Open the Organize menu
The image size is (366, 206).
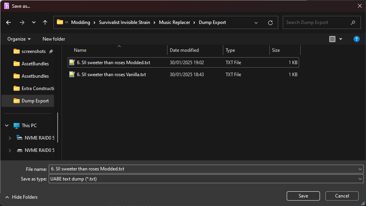click(19, 39)
